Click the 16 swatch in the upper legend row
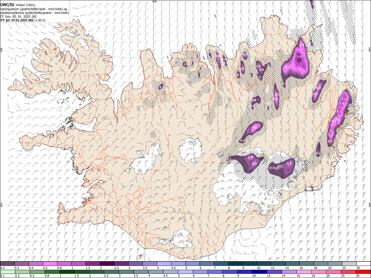The image size is (371, 278). click(x=306, y=264)
